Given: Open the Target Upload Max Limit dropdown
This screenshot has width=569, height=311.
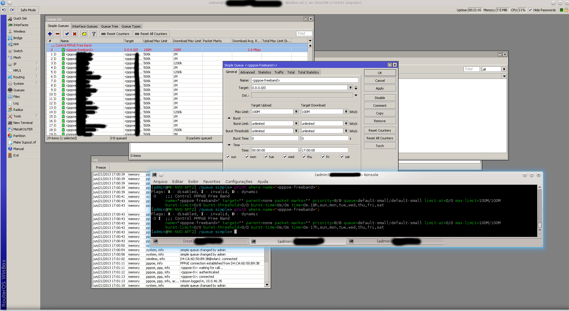Looking at the screenshot, I should pos(296,112).
